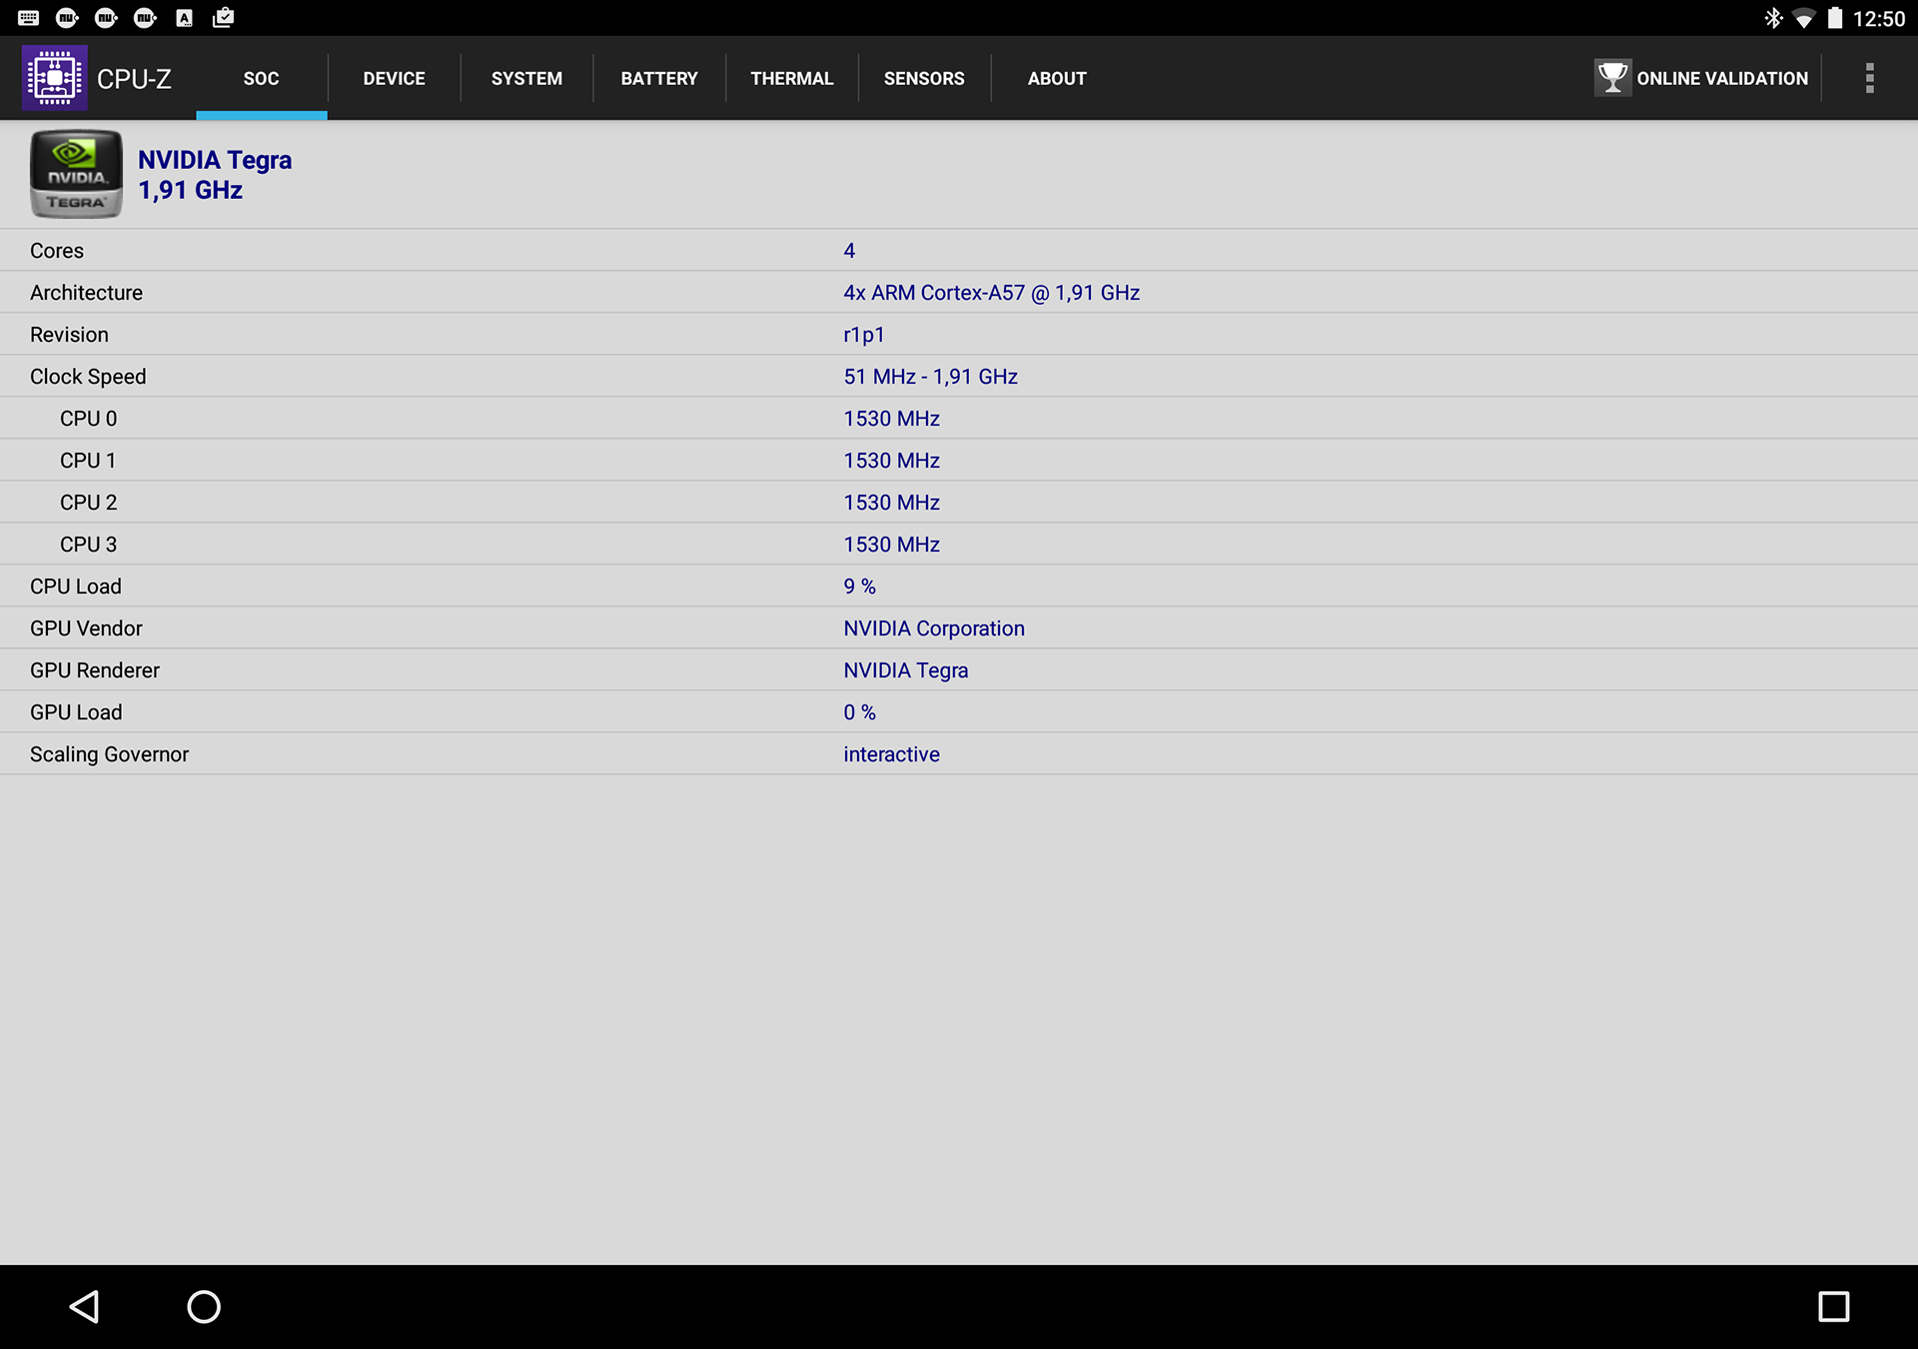
Task: Open the About tab
Action: tap(1057, 78)
